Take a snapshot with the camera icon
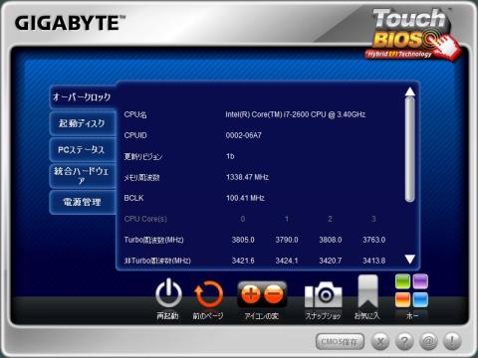Screen dimensions: 478x358 (323, 294)
